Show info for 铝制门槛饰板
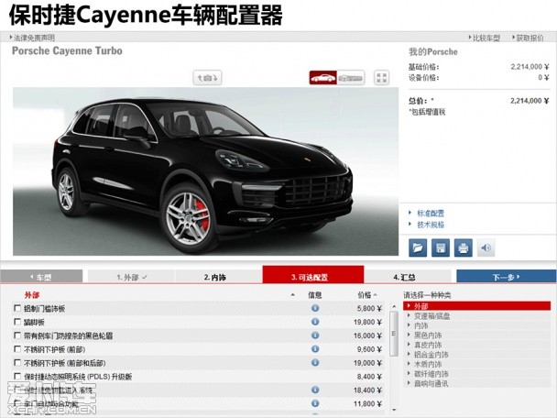Viewport: 557px width, 418px height. point(315,308)
